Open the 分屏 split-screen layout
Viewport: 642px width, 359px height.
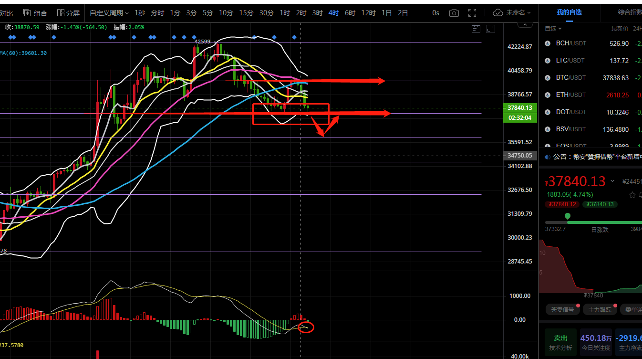pyautogui.click(x=68, y=13)
